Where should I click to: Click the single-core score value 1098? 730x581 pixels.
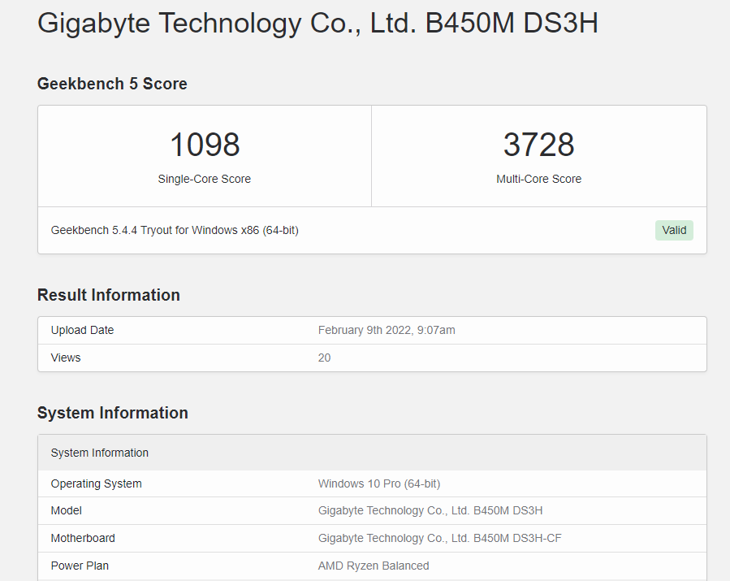click(x=205, y=145)
